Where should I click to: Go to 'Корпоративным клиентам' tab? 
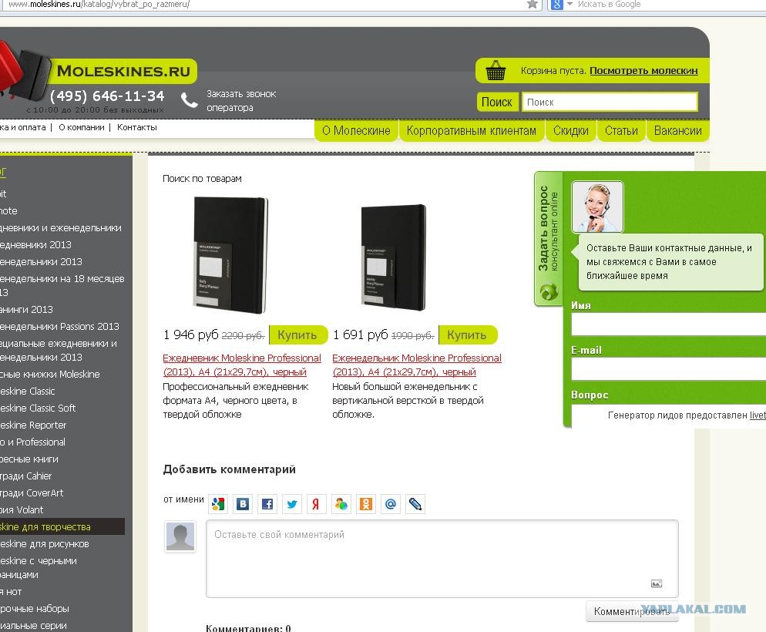coord(472,130)
